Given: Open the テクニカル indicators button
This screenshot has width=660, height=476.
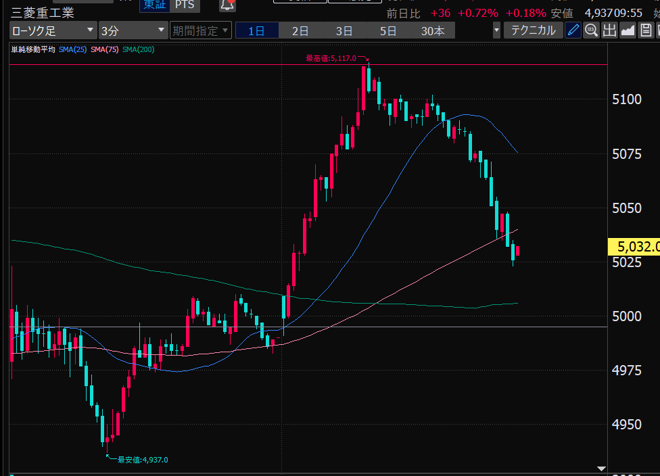Looking at the screenshot, I should click(533, 30).
